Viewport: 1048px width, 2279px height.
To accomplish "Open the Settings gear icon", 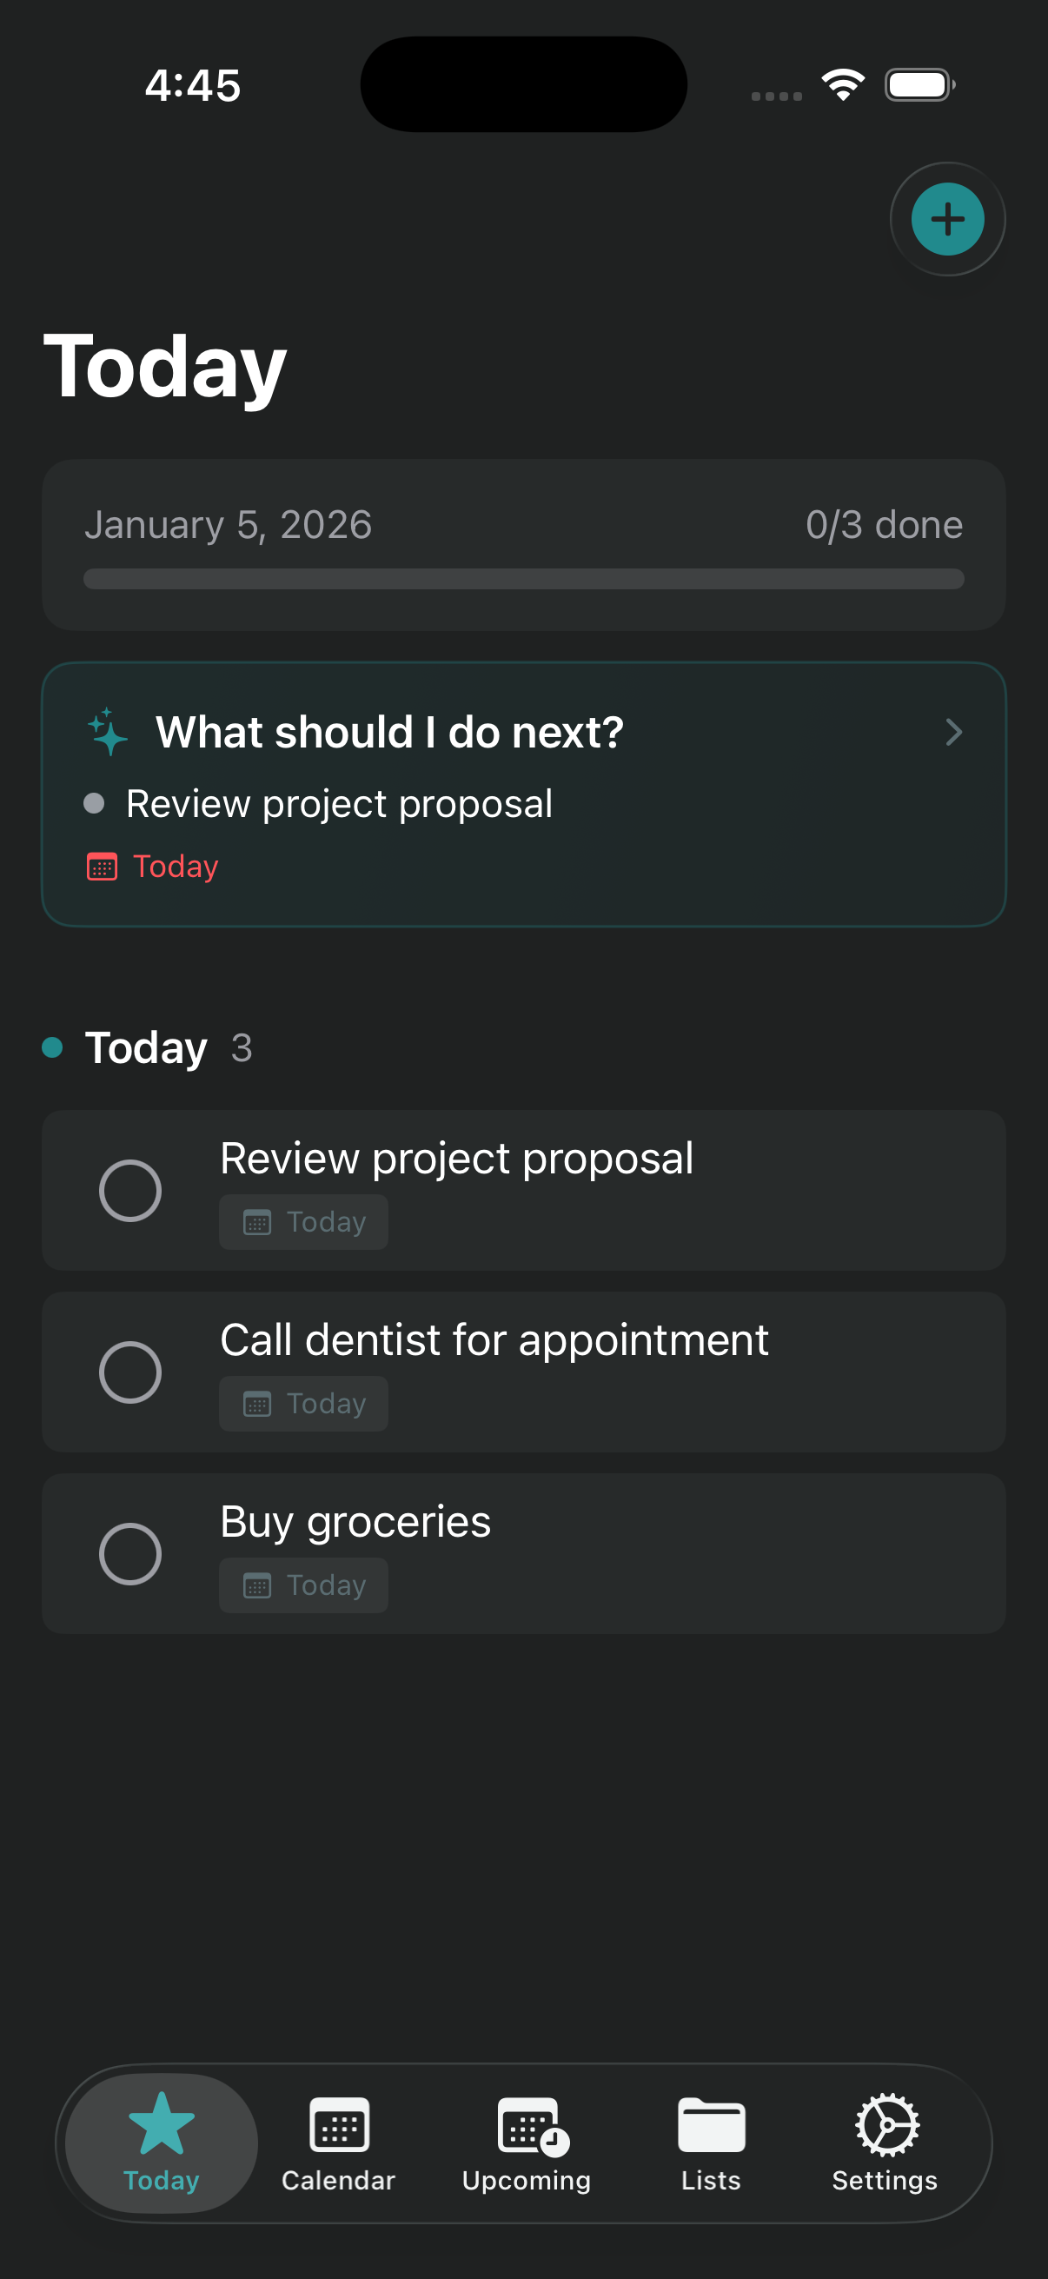I will [x=886, y=2125].
